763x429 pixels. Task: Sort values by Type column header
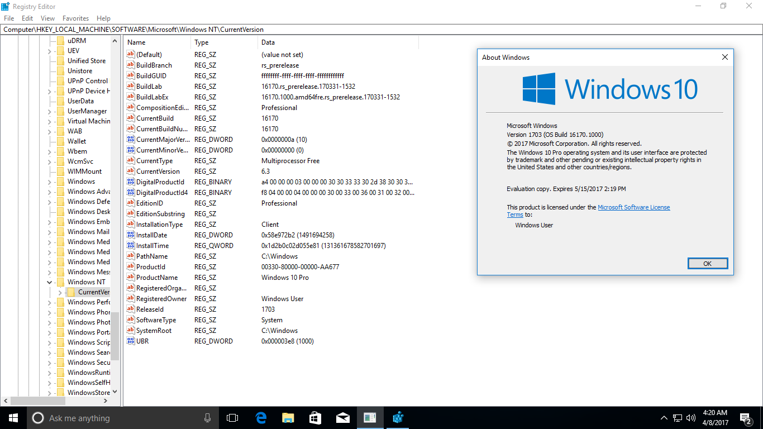click(x=225, y=42)
